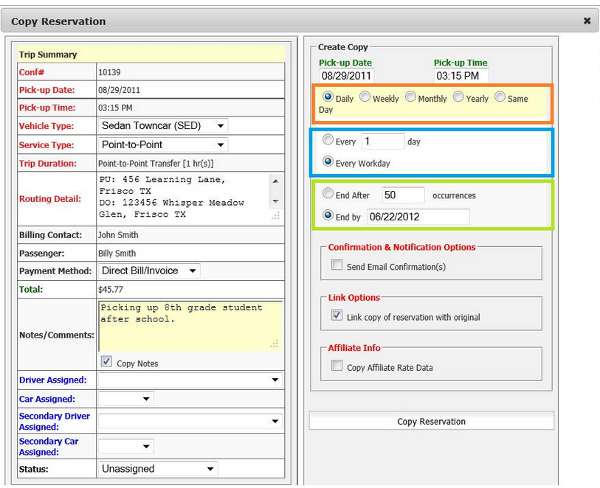Choose Monthly recurrence radio button
Image resolution: width=600 pixels, height=488 pixels.
[x=410, y=97]
